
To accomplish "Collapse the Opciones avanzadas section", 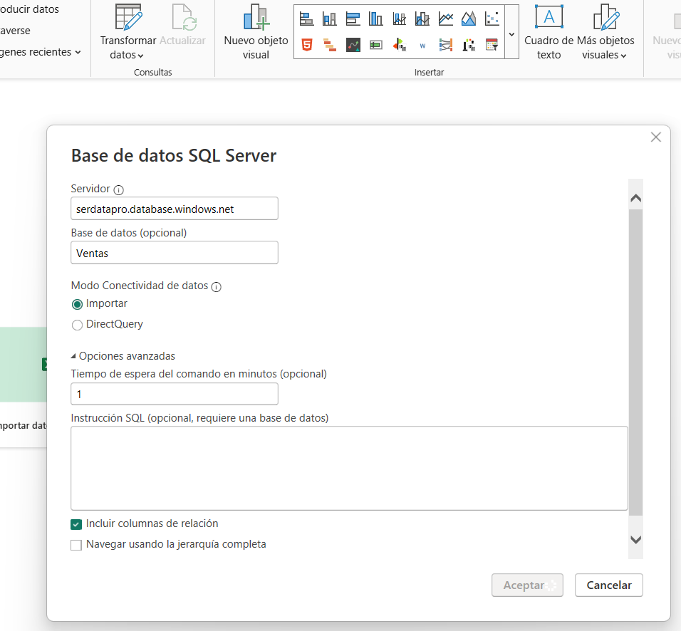I will (x=73, y=356).
